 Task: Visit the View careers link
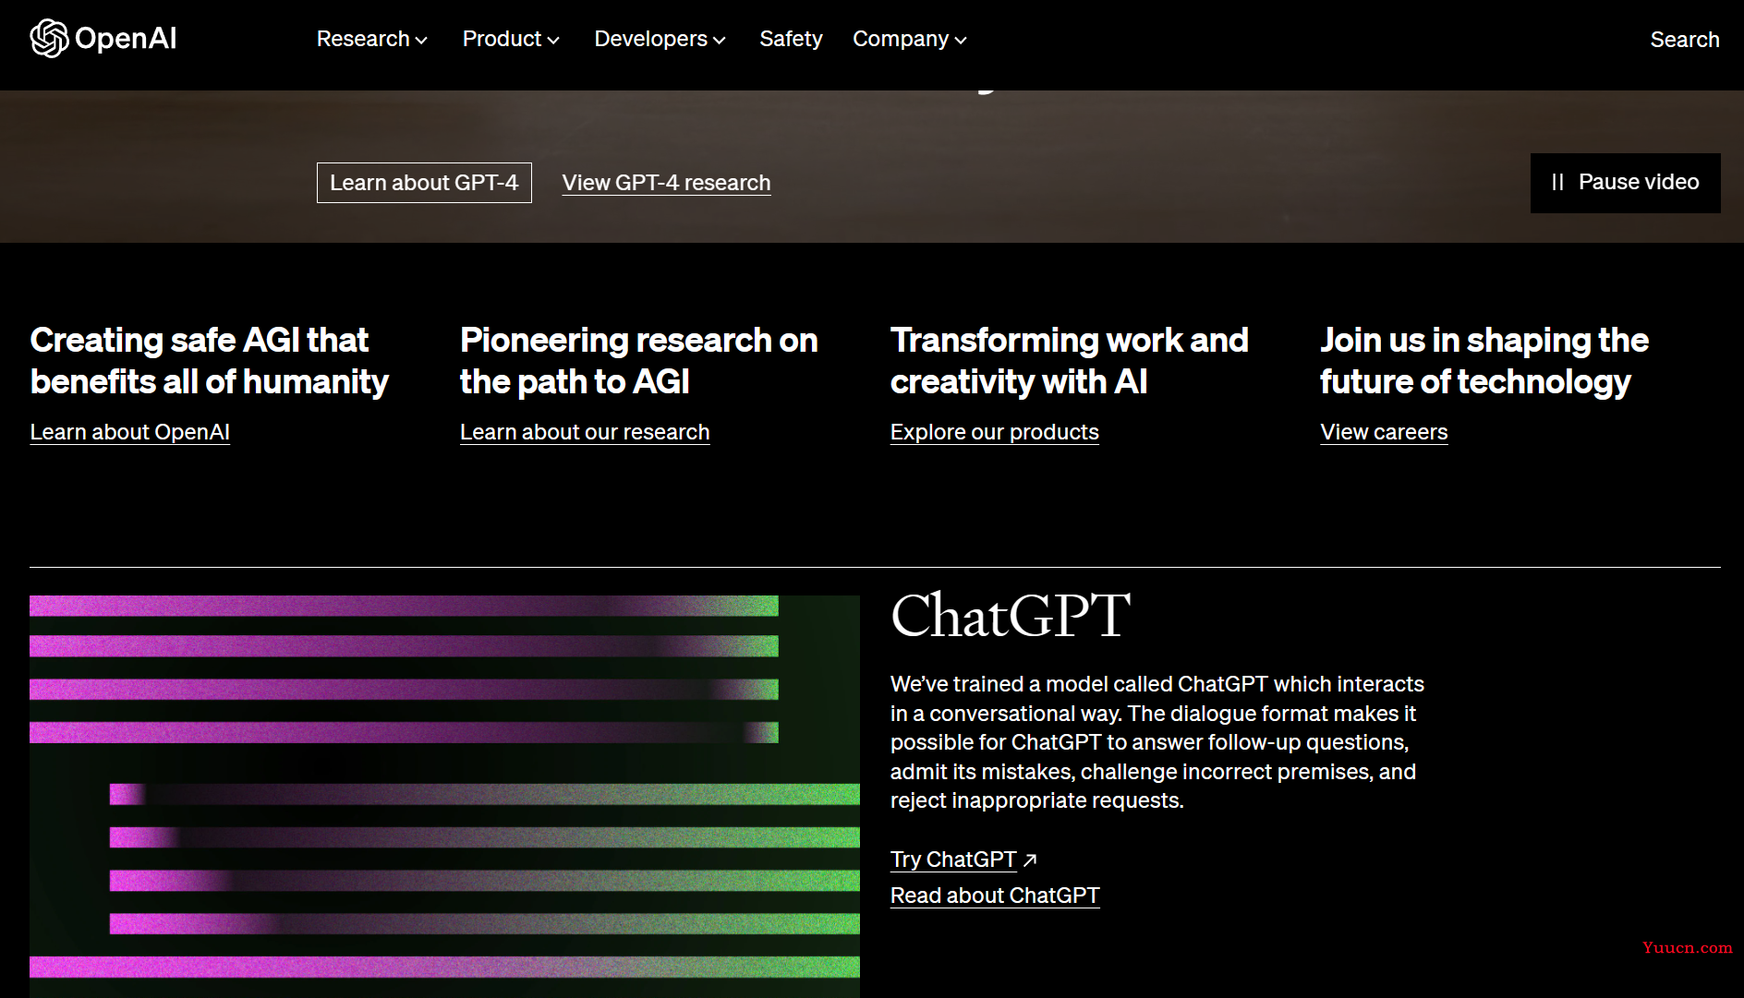1384,432
